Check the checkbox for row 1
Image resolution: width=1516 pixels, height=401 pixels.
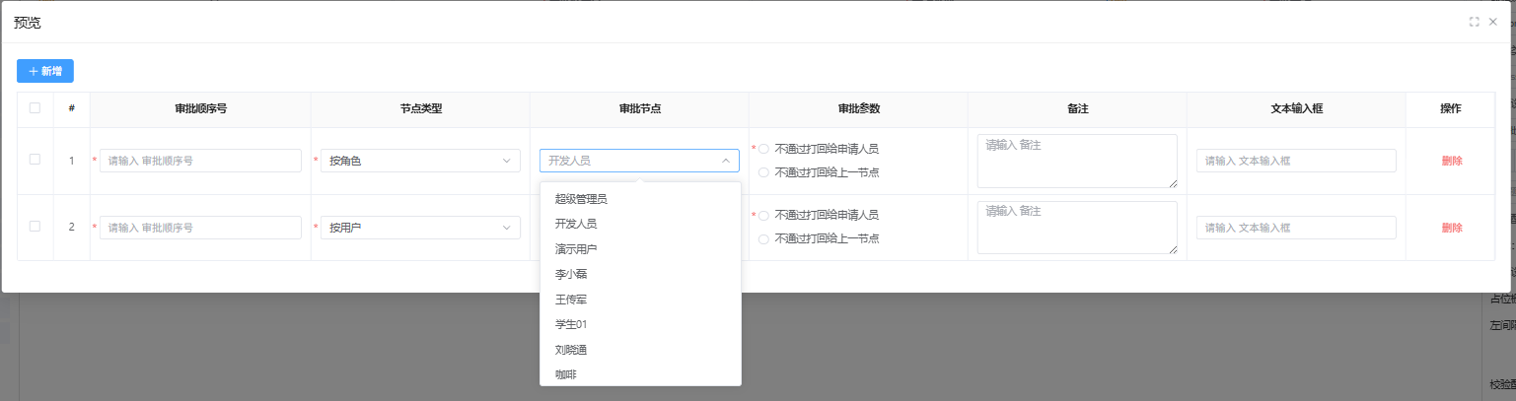point(36,160)
